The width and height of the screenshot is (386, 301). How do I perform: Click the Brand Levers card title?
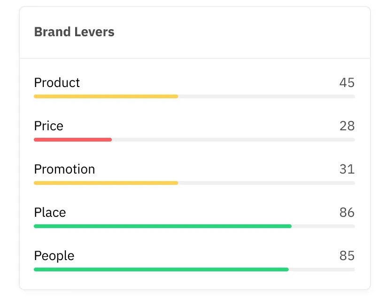point(74,32)
